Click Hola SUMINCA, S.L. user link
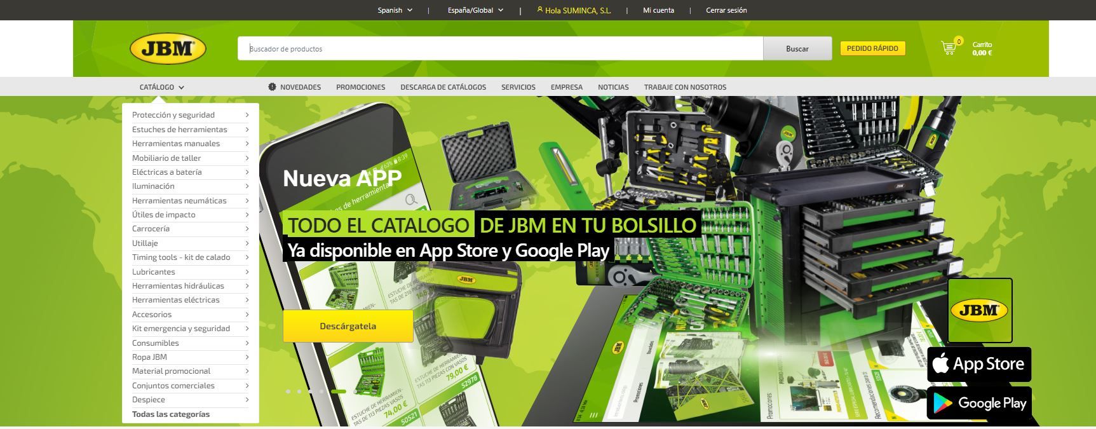 coord(574,10)
